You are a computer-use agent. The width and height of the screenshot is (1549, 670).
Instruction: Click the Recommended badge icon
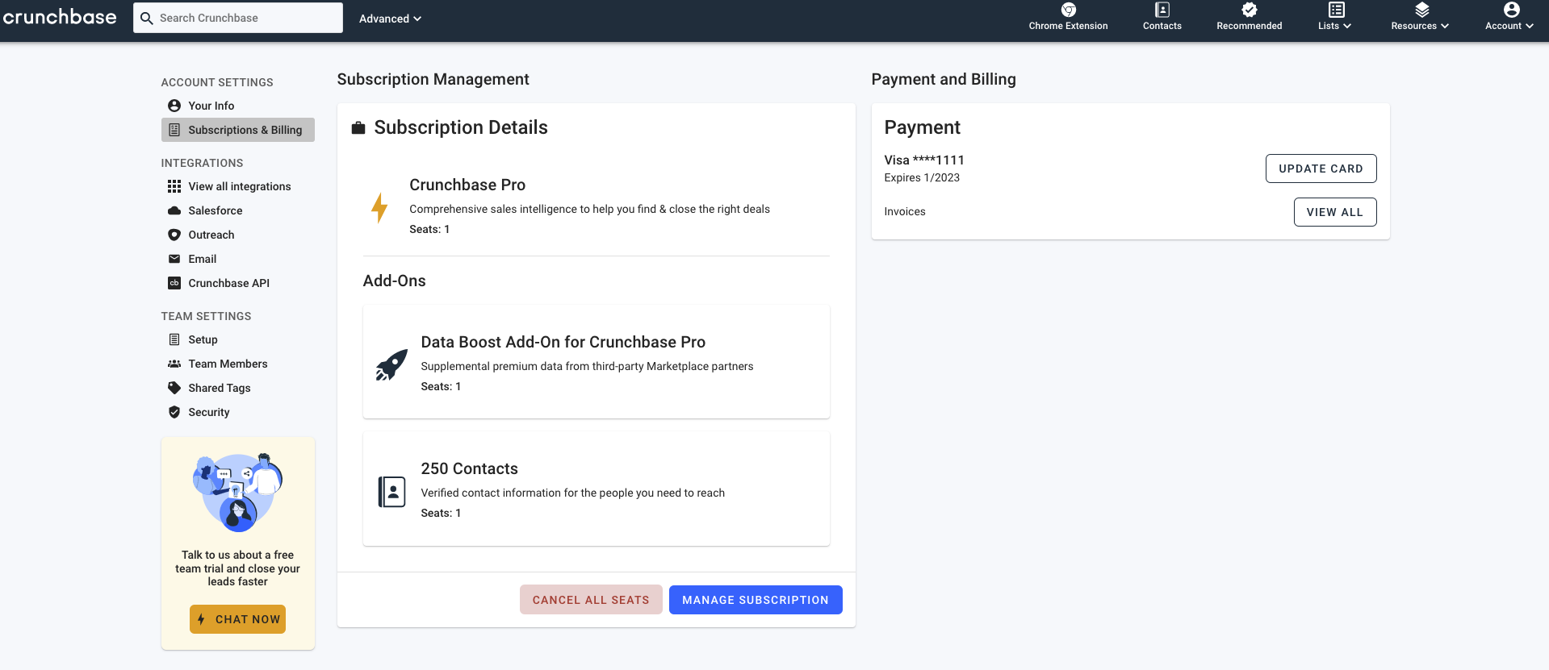pyautogui.click(x=1249, y=10)
